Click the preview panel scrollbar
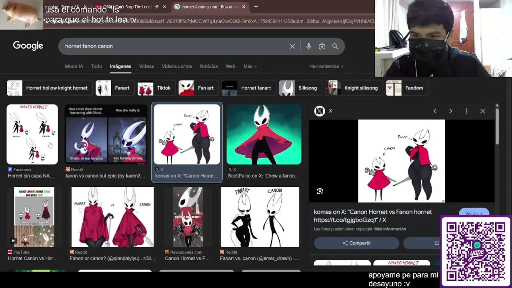 497,126
